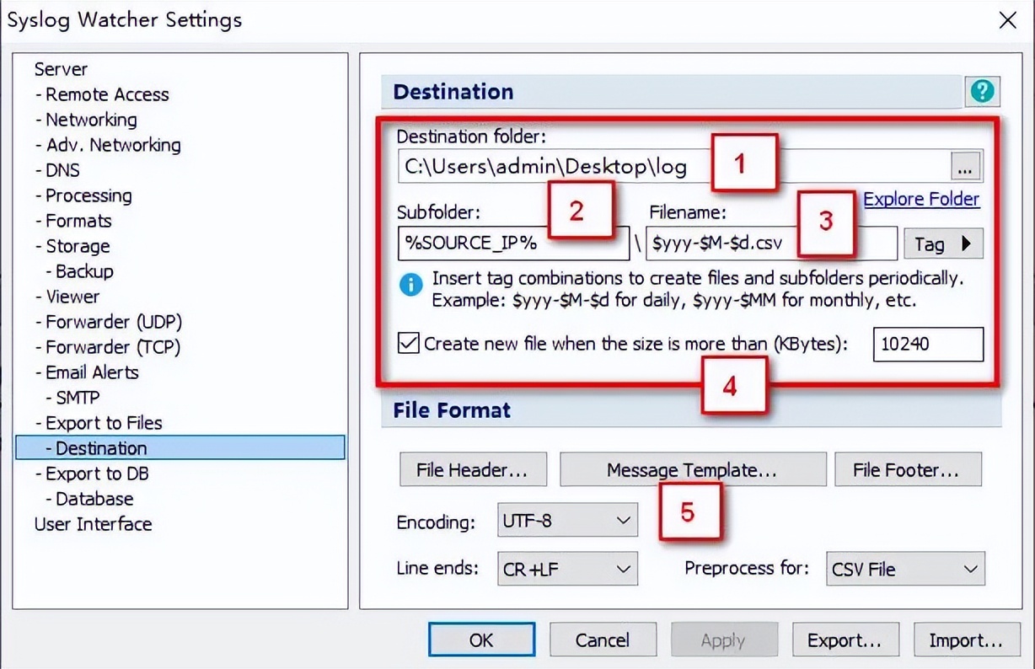Toggle Create new file size limit checkbox
The height and width of the screenshot is (669, 1035).
pyautogui.click(x=409, y=344)
